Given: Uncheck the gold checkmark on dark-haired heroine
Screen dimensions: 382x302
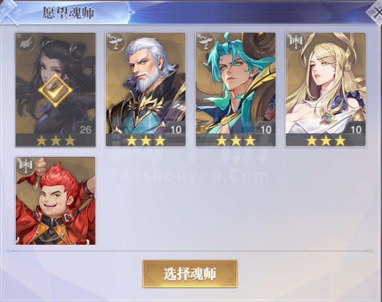Looking at the screenshot, I should coord(55,90).
